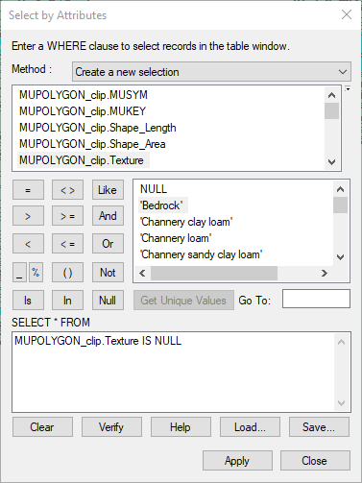Select MUPOLYGON_clip.Shape_Length field
Image resolution: width=362 pixels, height=483 pixels.
(x=98, y=128)
